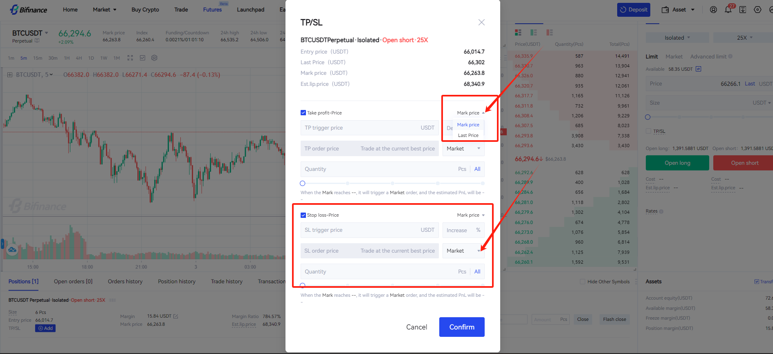773x354 pixels.
Task: Click the Bifinance logo
Action: (x=29, y=9)
